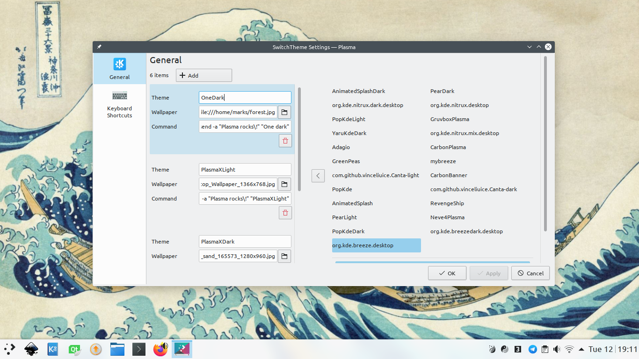Select org.kde.nitrux.mix.desktop theme

tap(465, 133)
